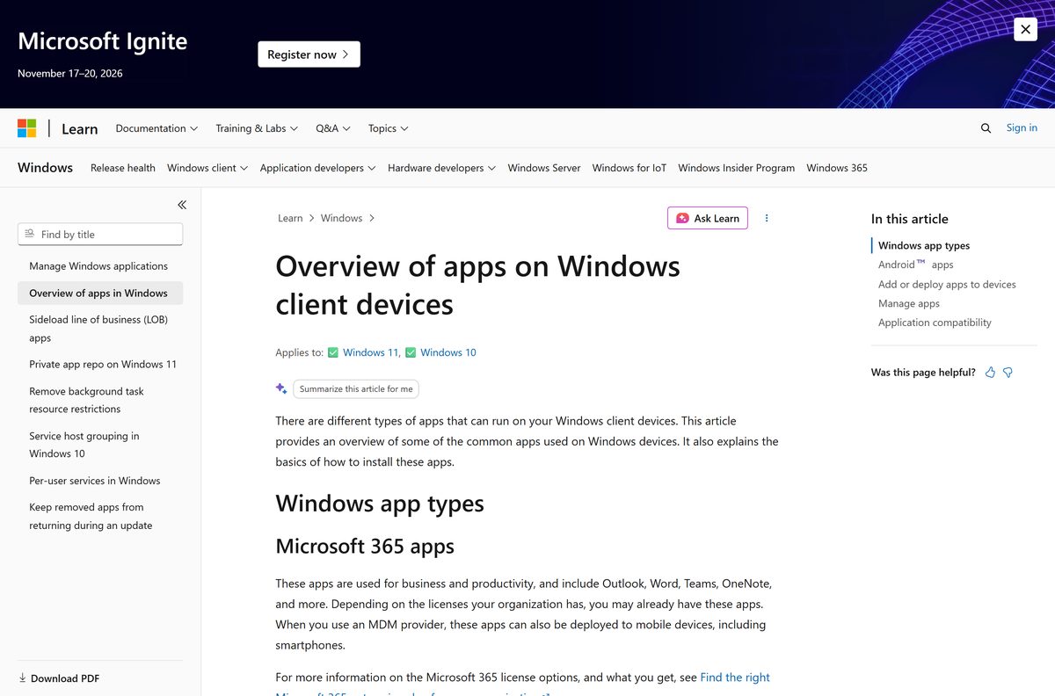The height and width of the screenshot is (696, 1055).
Task: Select Overview of apps in Windows entry
Action: tap(98, 294)
